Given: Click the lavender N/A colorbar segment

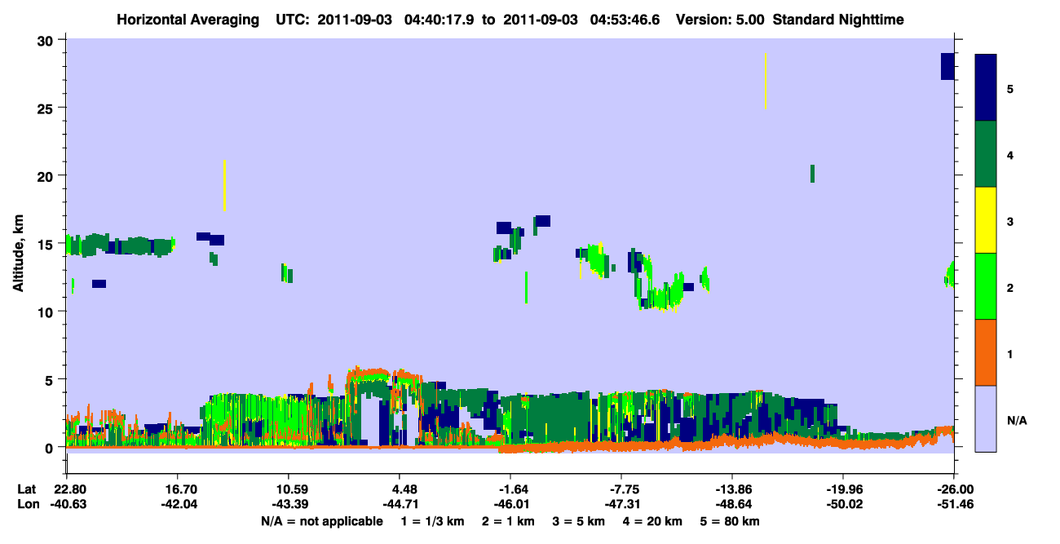Looking at the screenshot, I should click(986, 418).
